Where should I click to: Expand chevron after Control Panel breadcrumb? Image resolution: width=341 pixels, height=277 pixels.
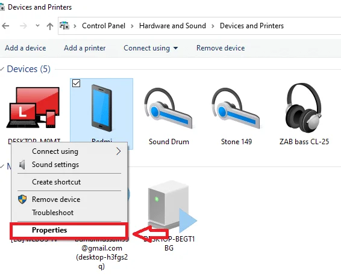pos(132,26)
